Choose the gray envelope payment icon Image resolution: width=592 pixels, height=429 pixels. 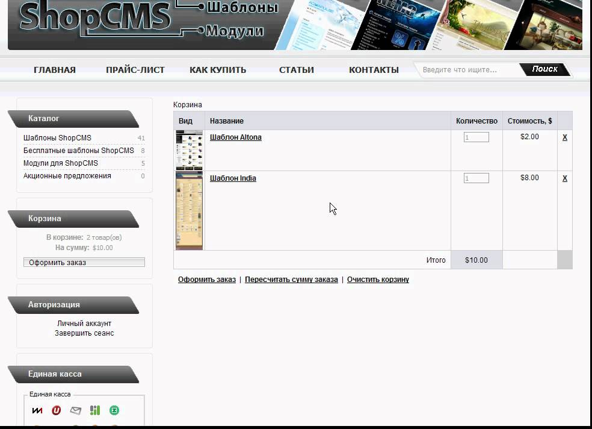(76, 410)
